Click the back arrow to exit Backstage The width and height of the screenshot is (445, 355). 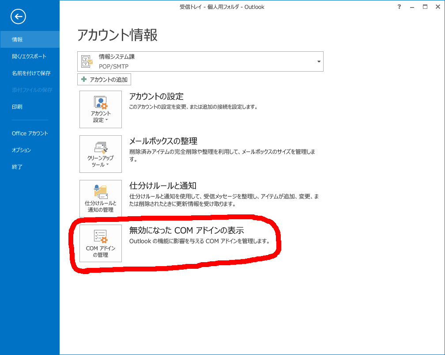click(18, 16)
